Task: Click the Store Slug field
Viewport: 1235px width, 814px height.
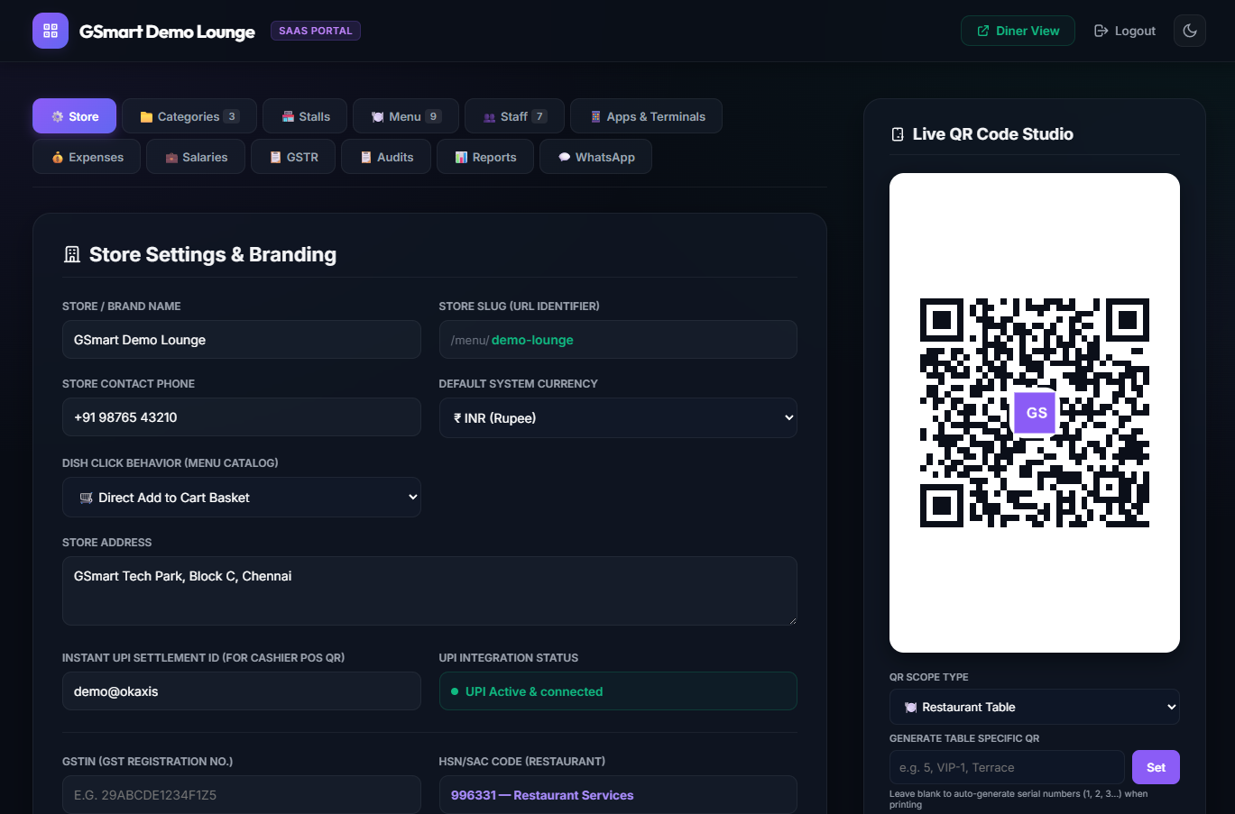Action: 618,340
